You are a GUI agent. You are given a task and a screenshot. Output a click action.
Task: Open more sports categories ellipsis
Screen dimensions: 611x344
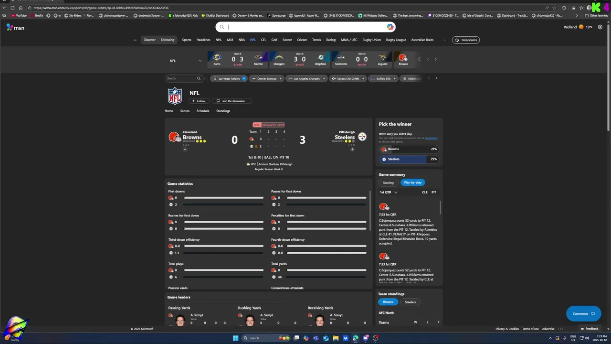444,40
